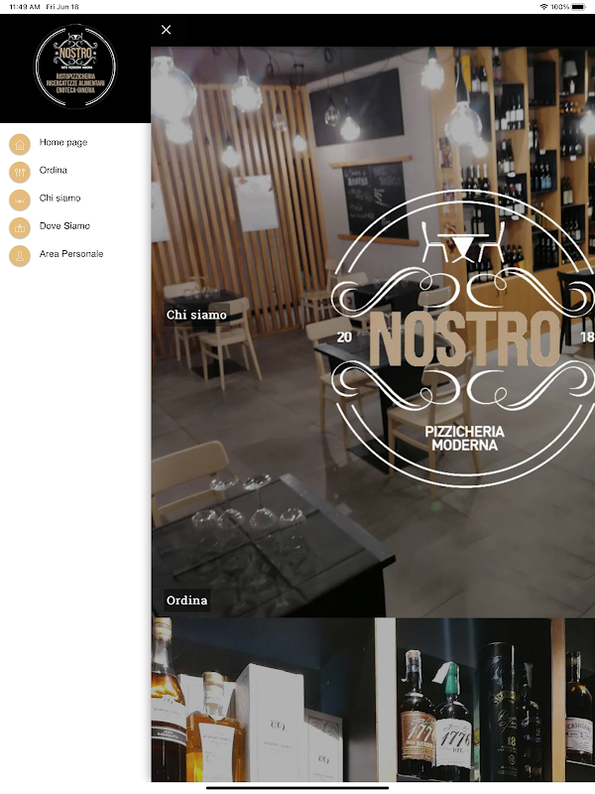The height and width of the screenshot is (794, 595).
Task: Tap the Nostro logo in the sidebar header
Action: point(75,66)
